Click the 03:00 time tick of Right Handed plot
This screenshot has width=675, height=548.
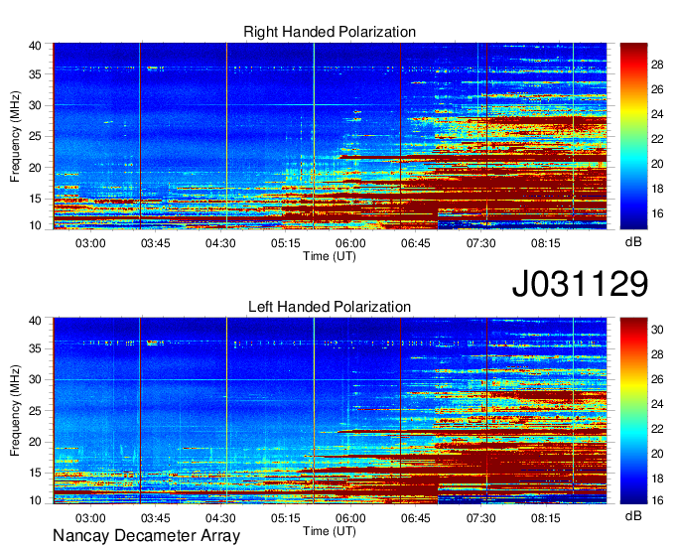[x=90, y=243]
